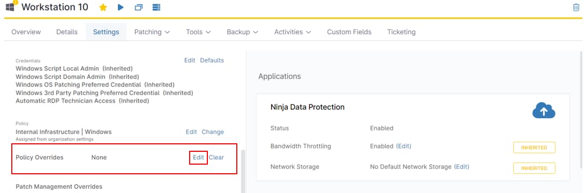Click the Ninja Data Protection cloud upload icon
Screen dimensions: 584x193
pyautogui.click(x=544, y=111)
